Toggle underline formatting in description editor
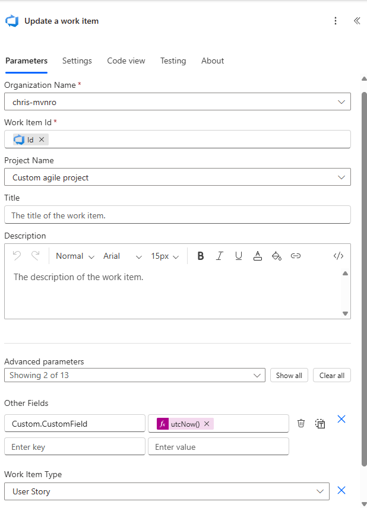 [239, 256]
